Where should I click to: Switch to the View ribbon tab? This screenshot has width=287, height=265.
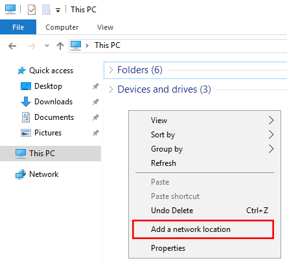point(105,27)
